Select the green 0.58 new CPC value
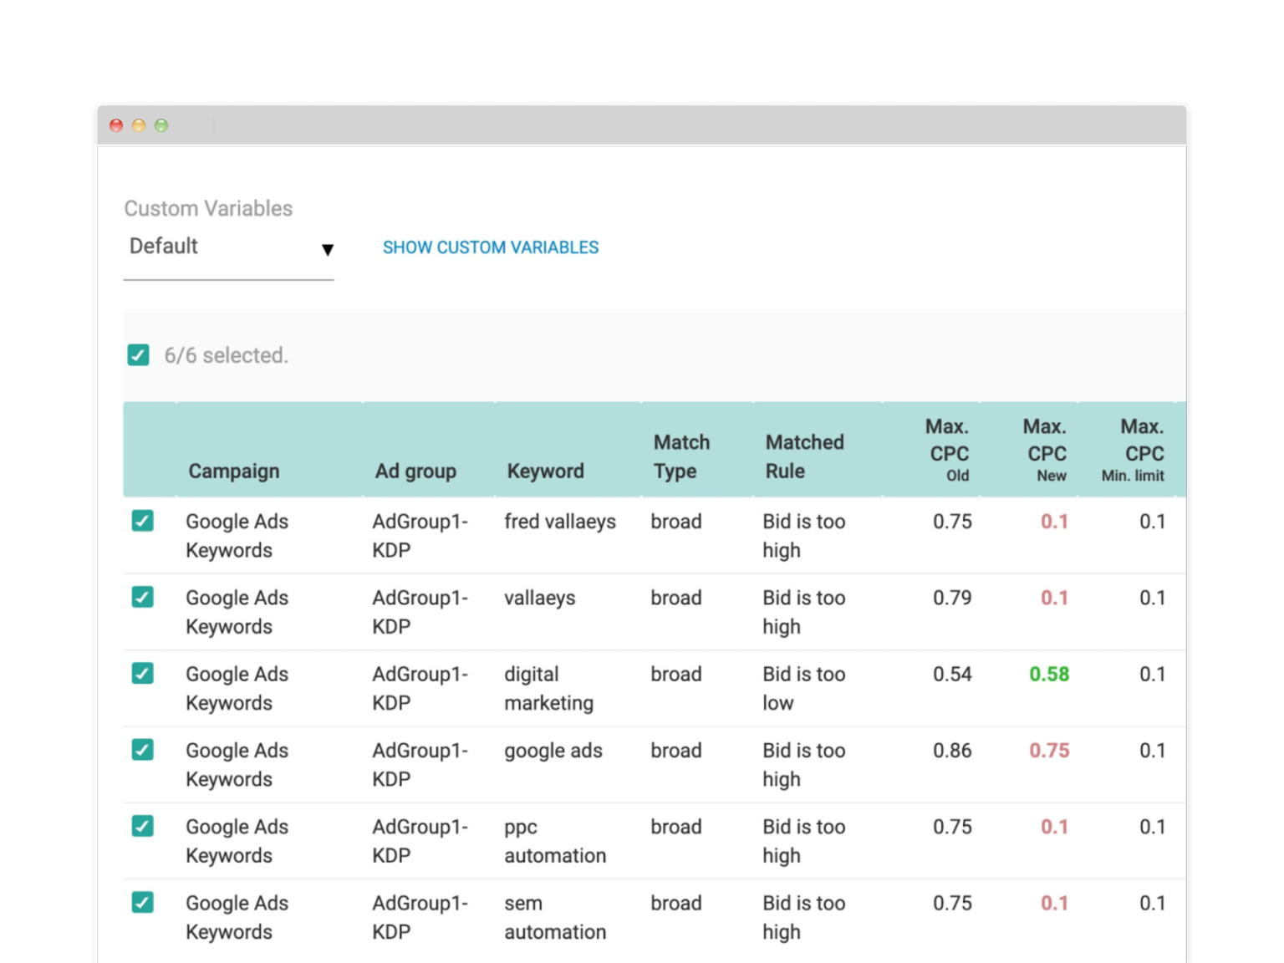The image size is (1284, 963). click(x=1050, y=674)
